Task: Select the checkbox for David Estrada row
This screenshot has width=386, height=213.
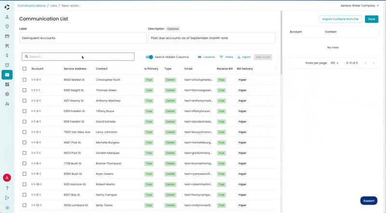Action: pos(25,122)
